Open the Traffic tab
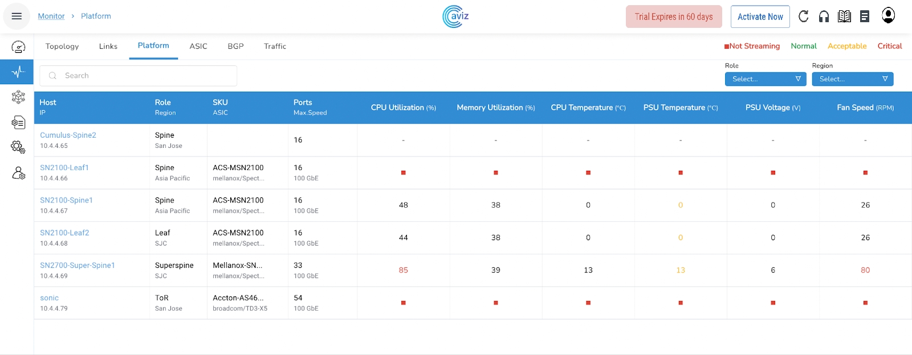 click(275, 47)
